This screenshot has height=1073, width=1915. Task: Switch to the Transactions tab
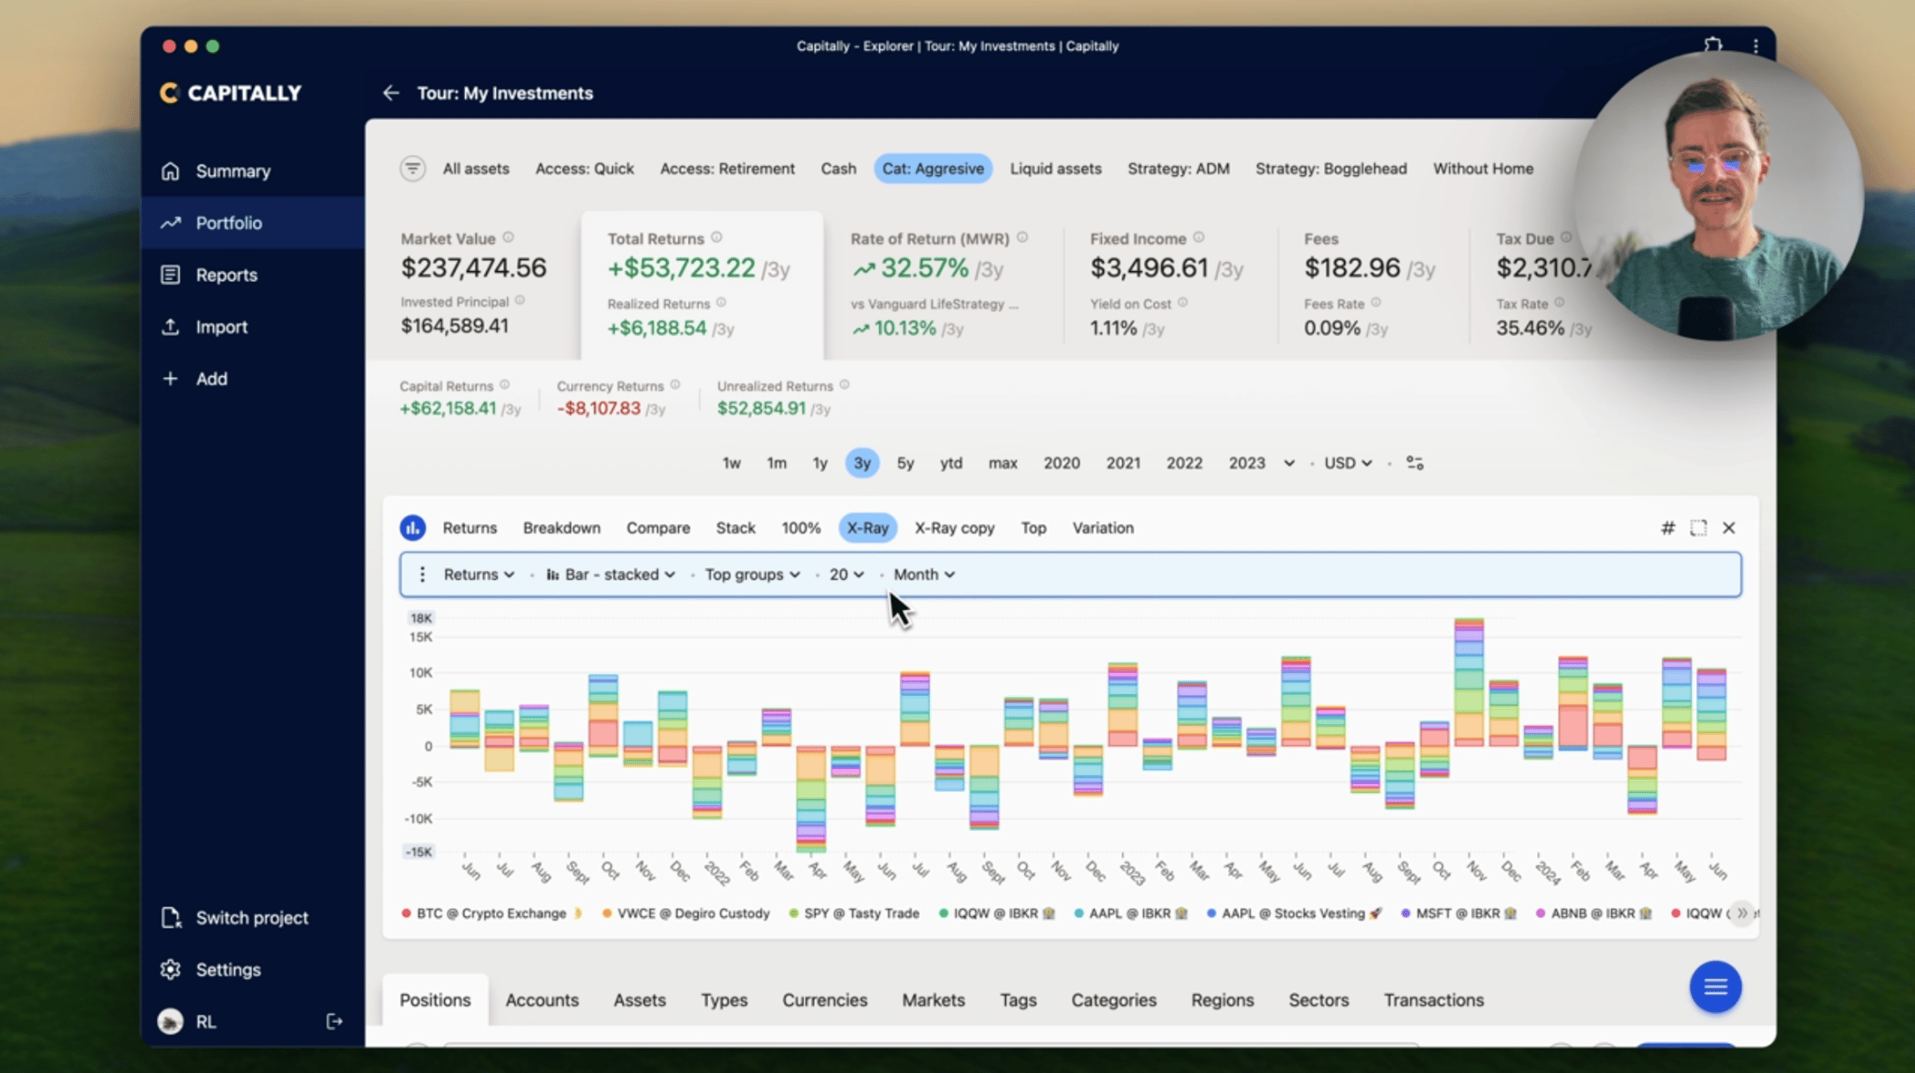coord(1433,1000)
